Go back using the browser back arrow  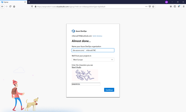point(2,6)
